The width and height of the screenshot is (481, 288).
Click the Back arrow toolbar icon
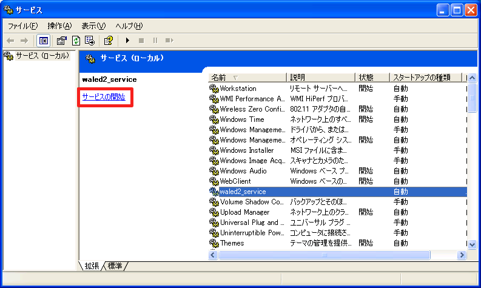[10, 41]
